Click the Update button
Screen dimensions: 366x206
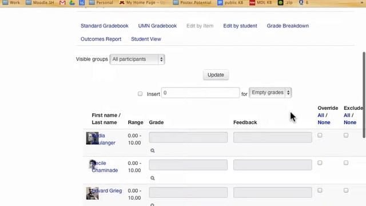[x=216, y=75]
